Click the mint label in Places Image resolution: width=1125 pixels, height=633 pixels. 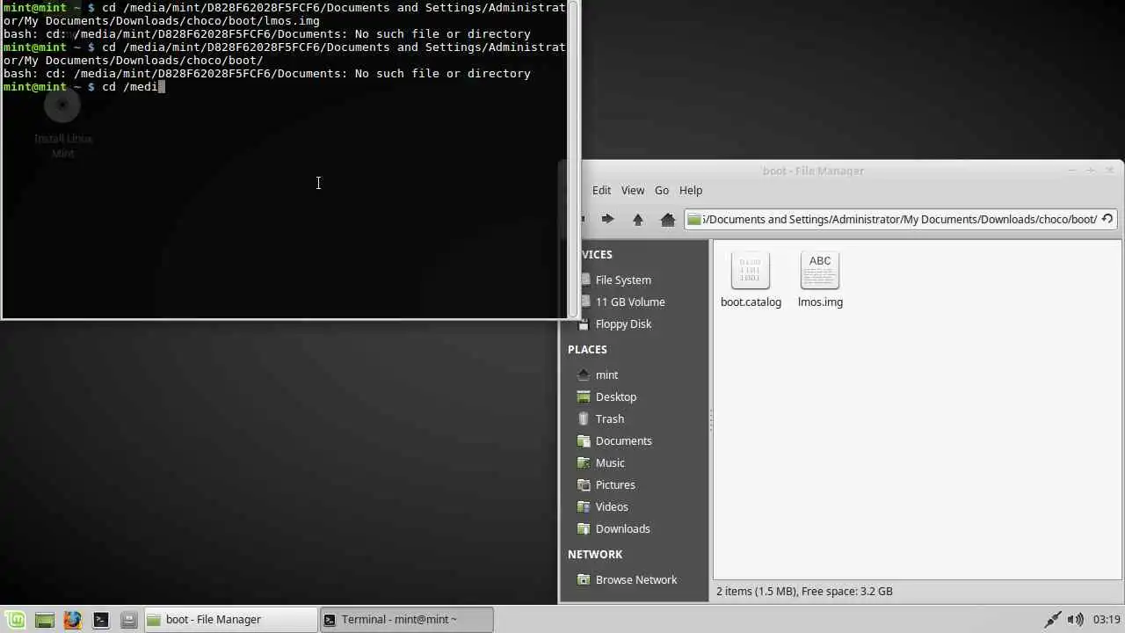606,375
